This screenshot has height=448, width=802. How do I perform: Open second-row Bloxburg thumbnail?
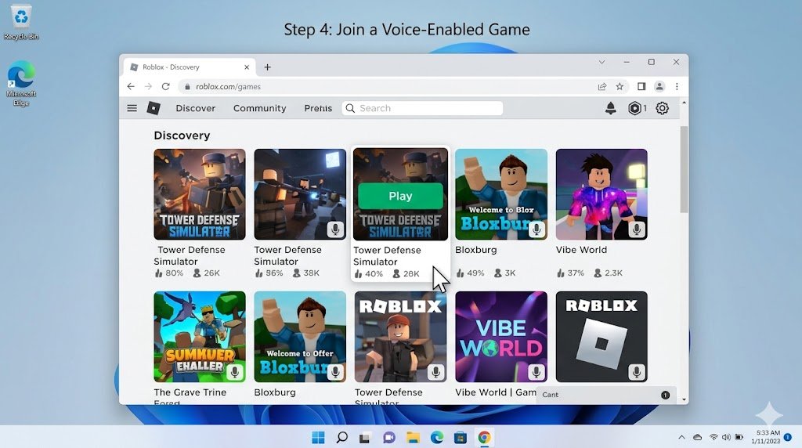tap(300, 337)
